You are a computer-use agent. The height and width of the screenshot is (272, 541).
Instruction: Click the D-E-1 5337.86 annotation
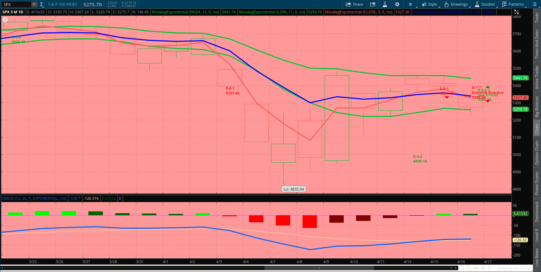click(232, 91)
